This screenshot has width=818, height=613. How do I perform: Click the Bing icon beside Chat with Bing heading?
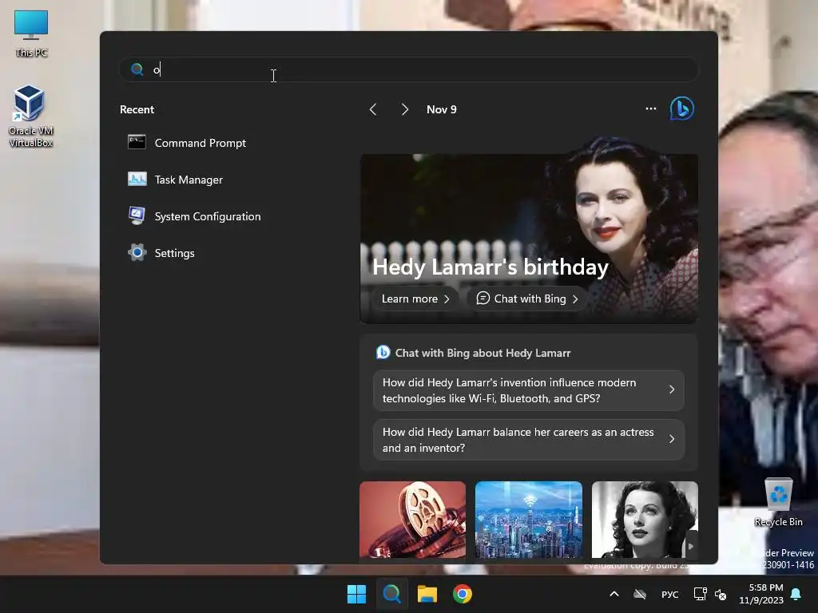[x=383, y=352]
